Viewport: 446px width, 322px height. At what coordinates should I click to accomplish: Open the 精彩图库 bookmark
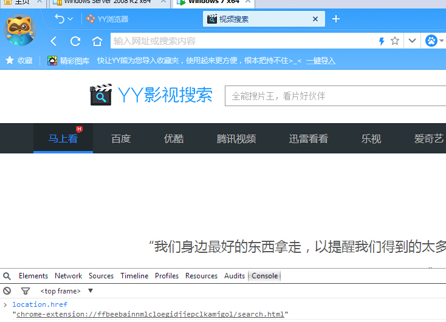pyautogui.click(x=68, y=61)
